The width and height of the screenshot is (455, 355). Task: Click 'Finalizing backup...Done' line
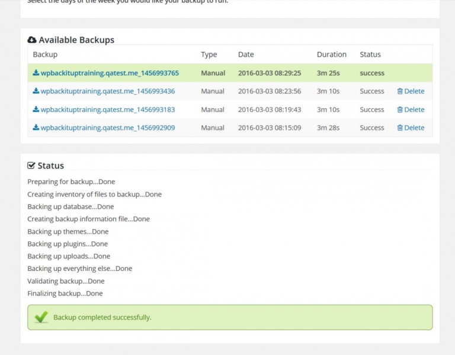(65, 293)
